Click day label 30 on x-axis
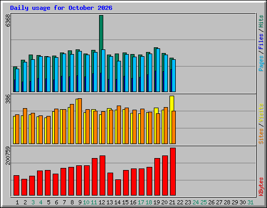 pyautogui.click(x=242, y=202)
